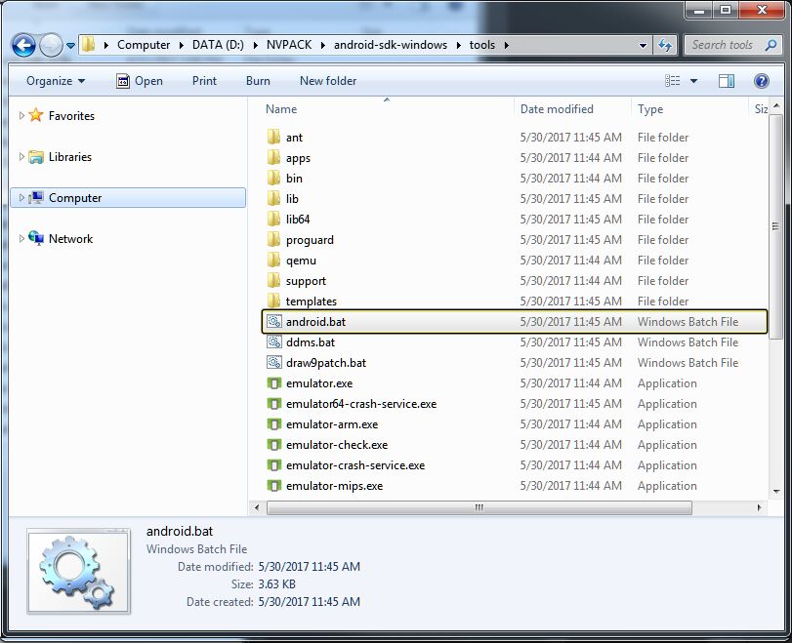Open the change-view dropdown arrow
The image size is (792, 643).
(x=694, y=80)
